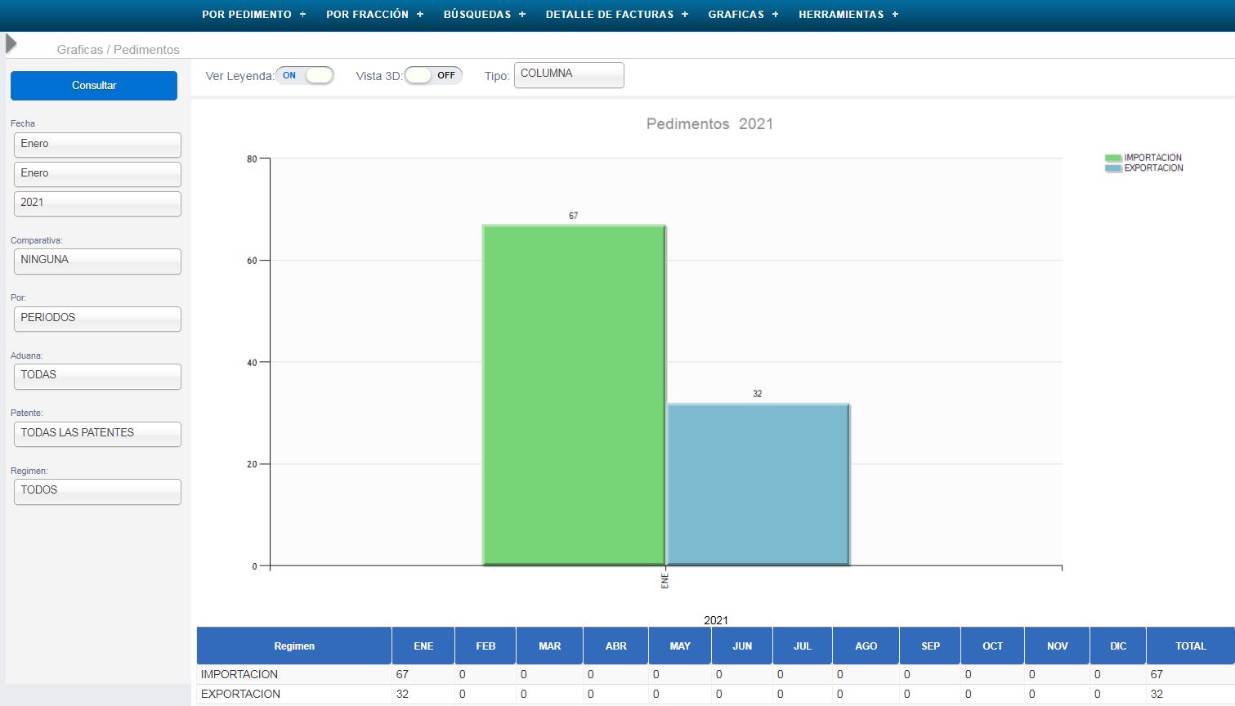Select the Patente TODAS LAS PATENTES dropdown
The height and width of the screenshot is (706, 1235).
click(97, 434)
